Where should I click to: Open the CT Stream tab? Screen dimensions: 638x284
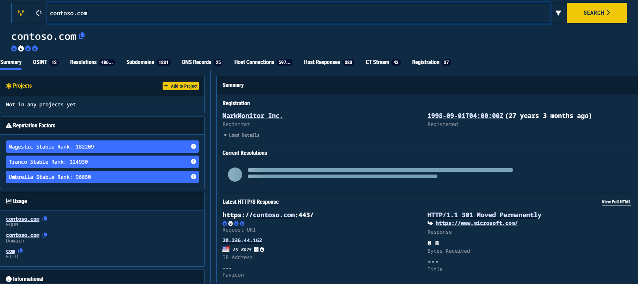click(x=383, y=62)
